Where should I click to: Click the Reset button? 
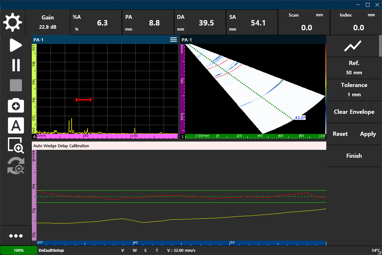(340, 134)
